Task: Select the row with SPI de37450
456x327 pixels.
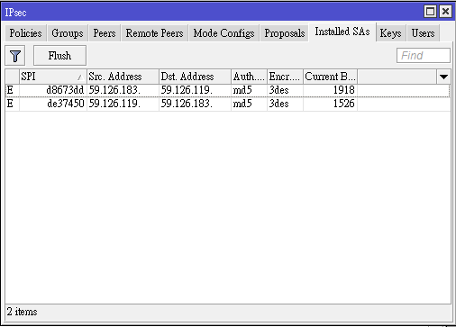Action: [x=228, y=104]
